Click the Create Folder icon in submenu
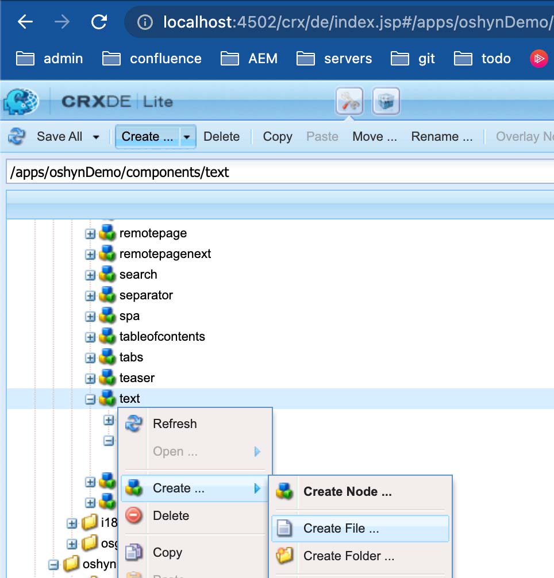 (x=286, y=556)
